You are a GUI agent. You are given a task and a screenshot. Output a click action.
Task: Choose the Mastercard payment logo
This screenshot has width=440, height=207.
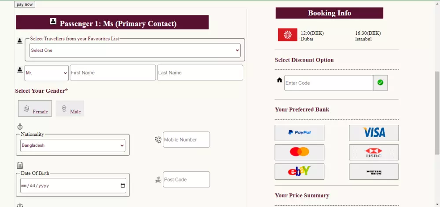[x=299, y=152]
